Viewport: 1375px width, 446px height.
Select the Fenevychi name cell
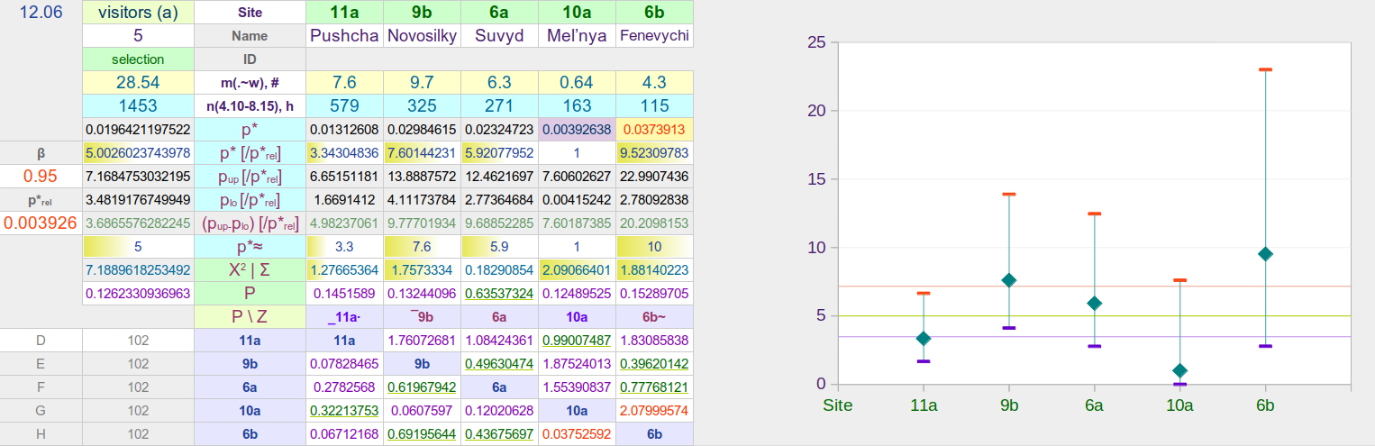[x=654, y=36]
